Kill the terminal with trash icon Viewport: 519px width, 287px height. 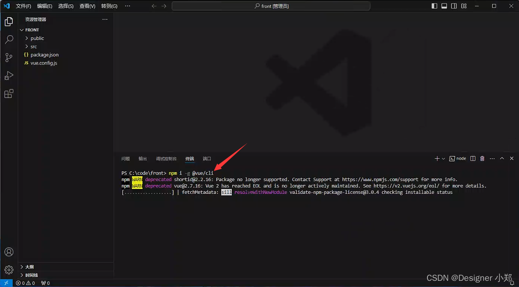click(x=482, y=159)
